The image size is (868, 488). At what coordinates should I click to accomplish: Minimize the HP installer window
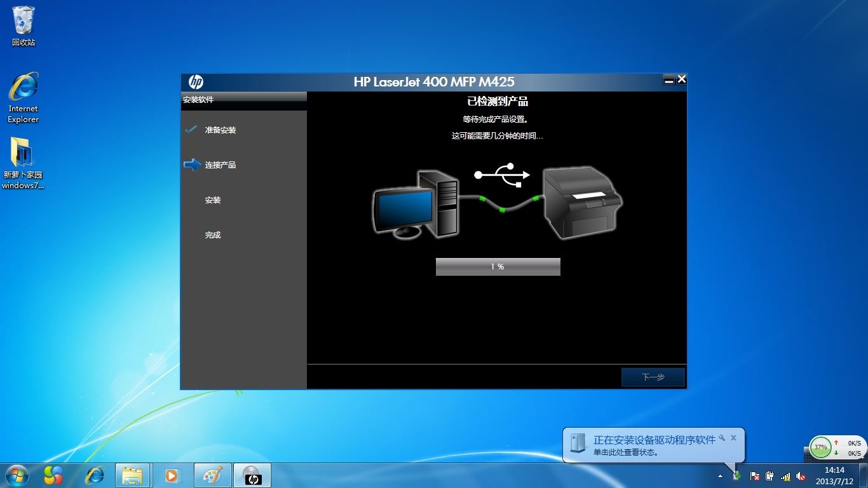tap(668, 79)
